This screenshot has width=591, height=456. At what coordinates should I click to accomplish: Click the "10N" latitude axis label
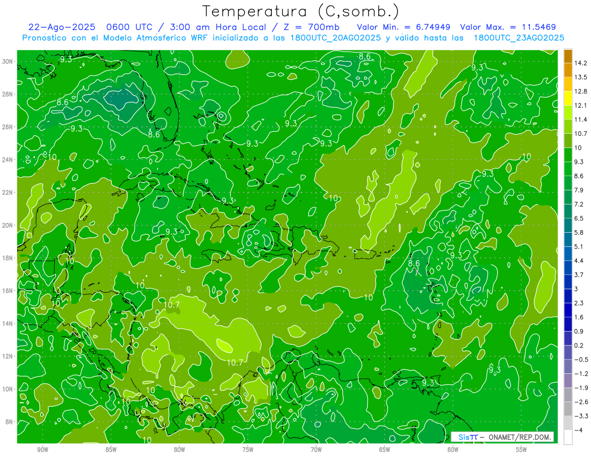pos(8,389)
